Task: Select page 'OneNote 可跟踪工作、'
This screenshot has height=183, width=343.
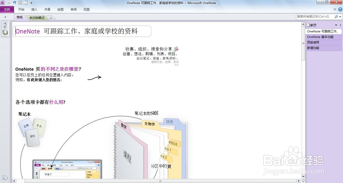Action: [324, 31]
